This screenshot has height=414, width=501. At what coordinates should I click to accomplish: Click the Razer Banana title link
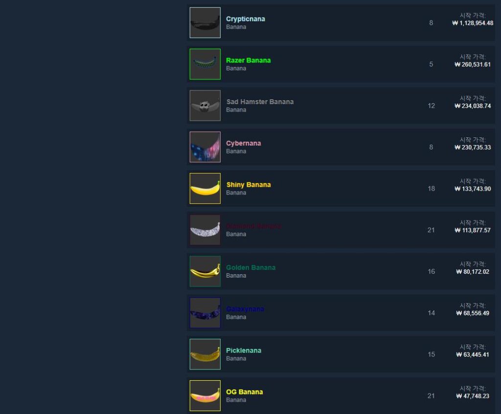click(x=248, y=60)
